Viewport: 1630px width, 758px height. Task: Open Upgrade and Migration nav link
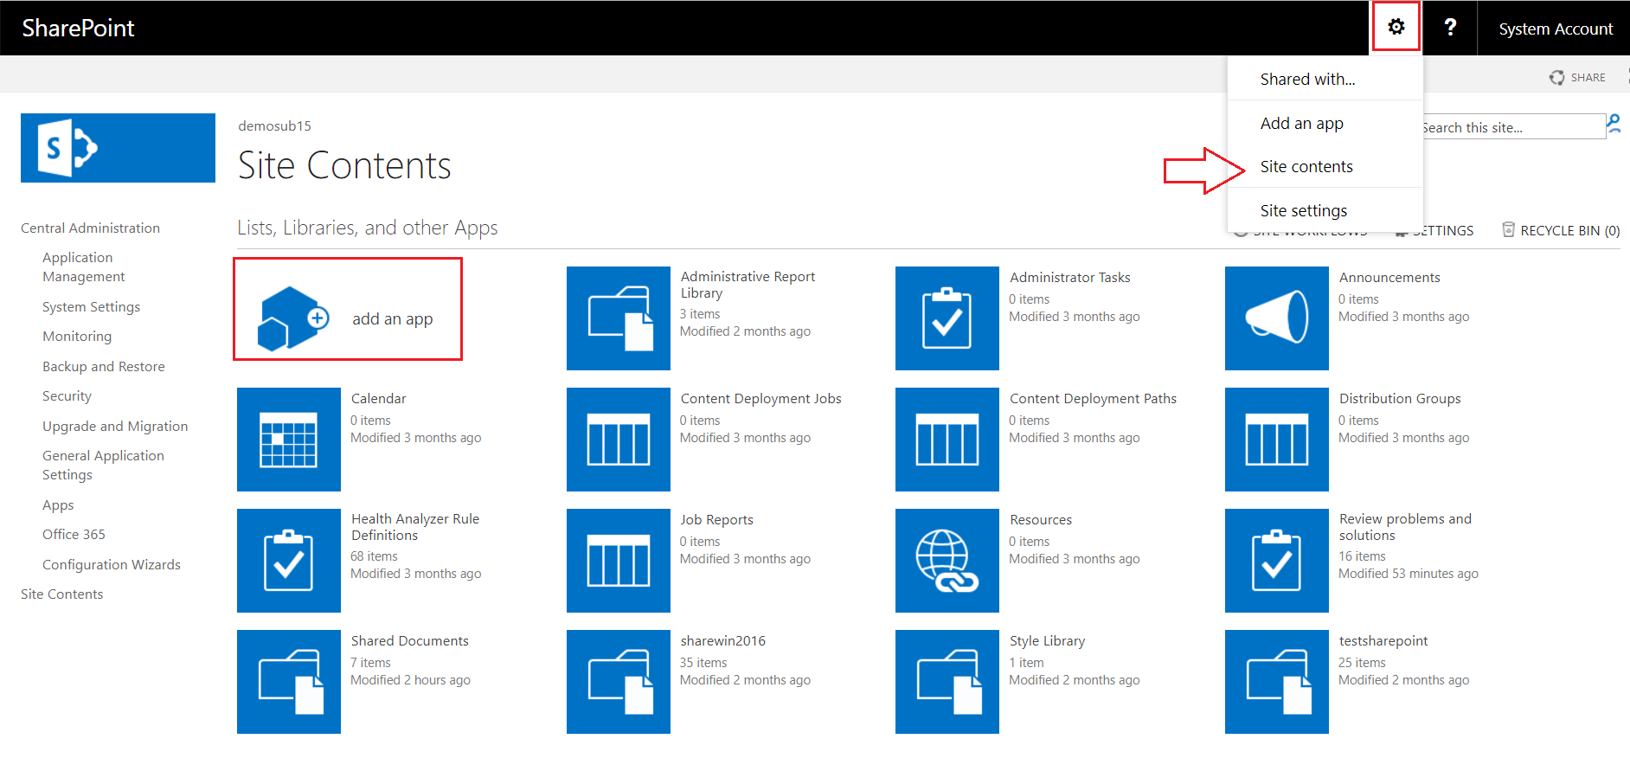tap(115, 426)
